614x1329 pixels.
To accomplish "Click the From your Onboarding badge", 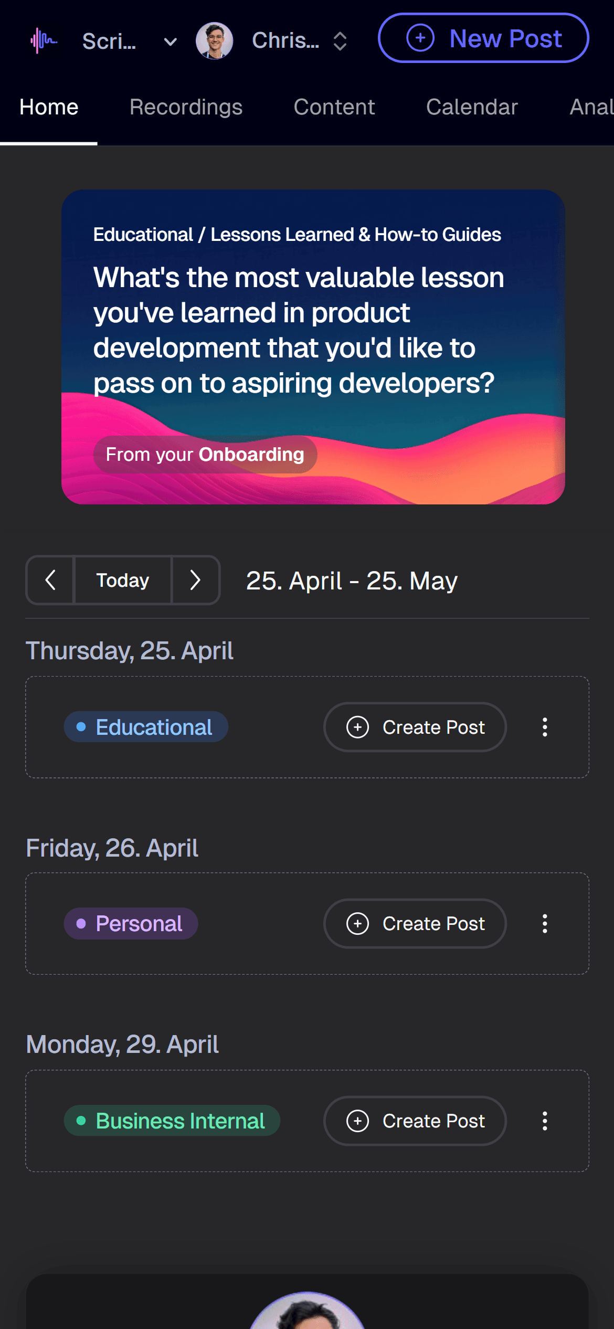I will 205,455.
